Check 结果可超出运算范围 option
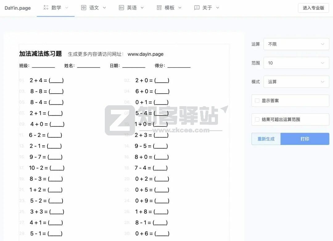Viewport: 333px width, 241px height. [x=257, y=119]
